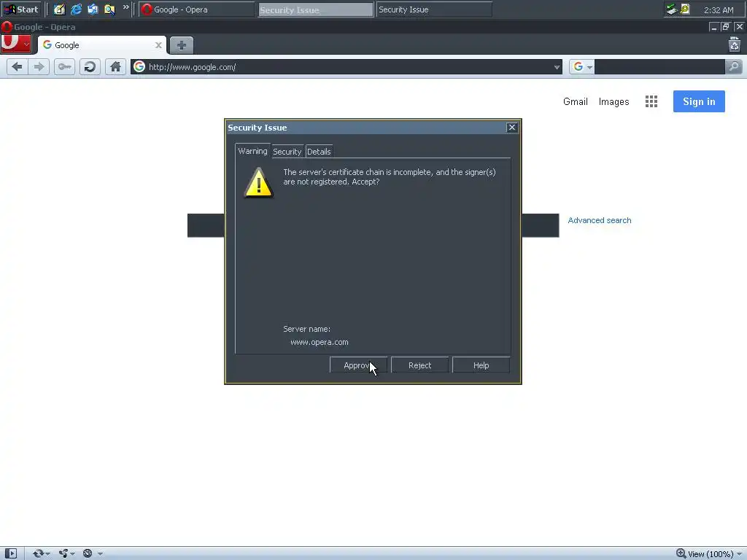The width and height of the screenshot is (747, 560).
Task: Open Advanced search link
Action: coord(600,220)
